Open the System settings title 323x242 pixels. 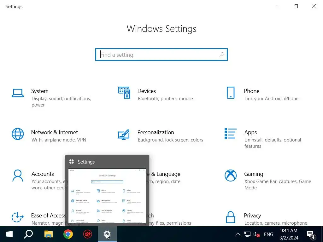[40, 91]
